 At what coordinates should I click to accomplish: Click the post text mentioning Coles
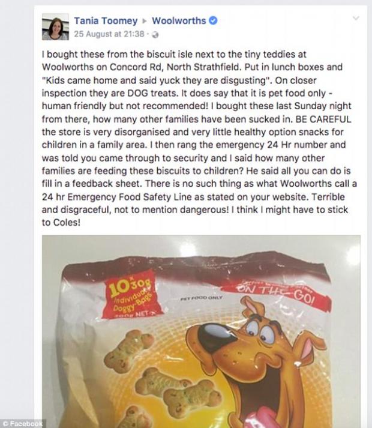61,223
